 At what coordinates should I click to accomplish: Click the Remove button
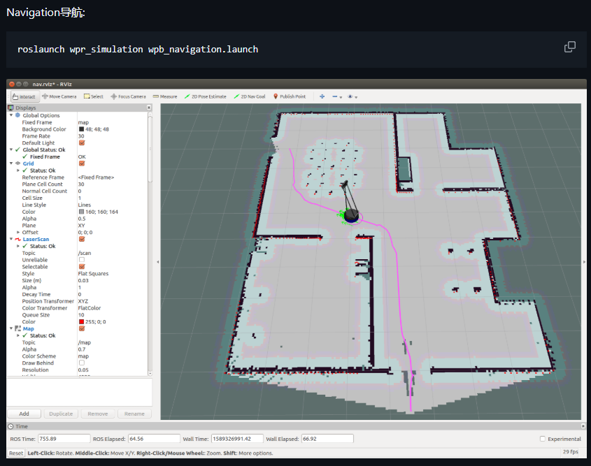click(x=98, y=414)
